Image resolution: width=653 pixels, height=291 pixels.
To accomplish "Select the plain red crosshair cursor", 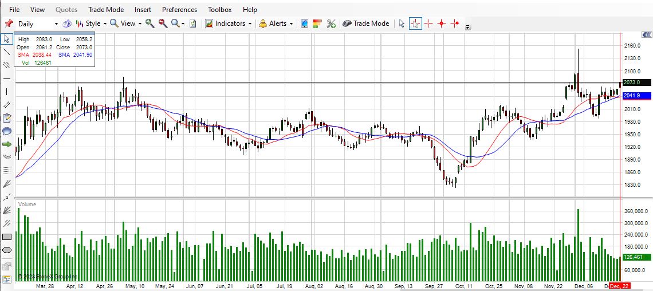I will pos(428,23).
